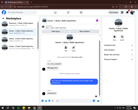Bookmark this page with the star icon
This screenshot has height=110, width=138.
pyautogui.click(x=117, y=7)
